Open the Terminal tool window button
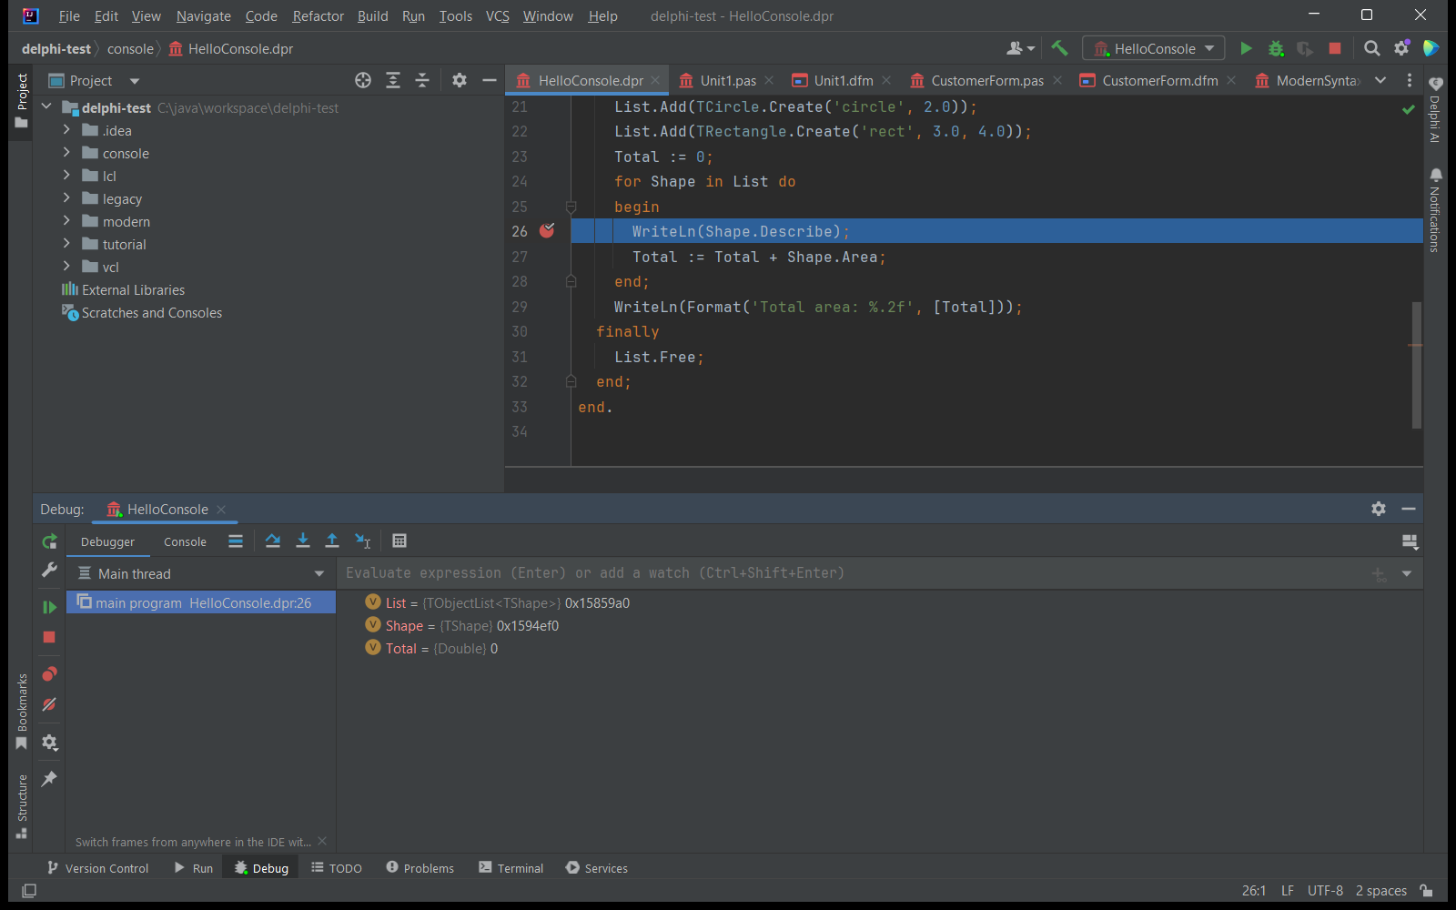Viewport: 1456px width, 910px height. [x=511, y=868]
